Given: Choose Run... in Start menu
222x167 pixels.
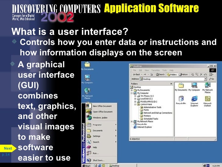Looking at the screenshot, I should (101, 153).
